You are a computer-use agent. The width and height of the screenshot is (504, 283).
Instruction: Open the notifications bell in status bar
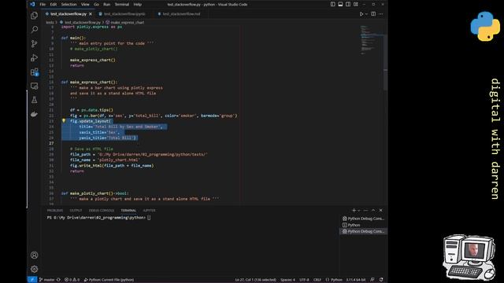pyautogui.click(x=381, y=280)
